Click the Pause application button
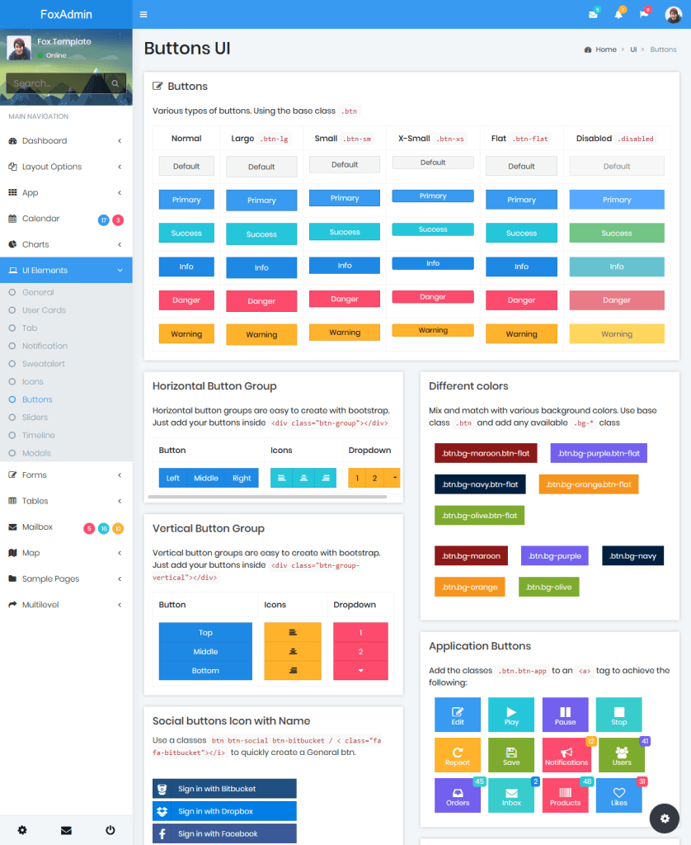The width and height of the screenshot is (691, 845). tap(565, 714)
